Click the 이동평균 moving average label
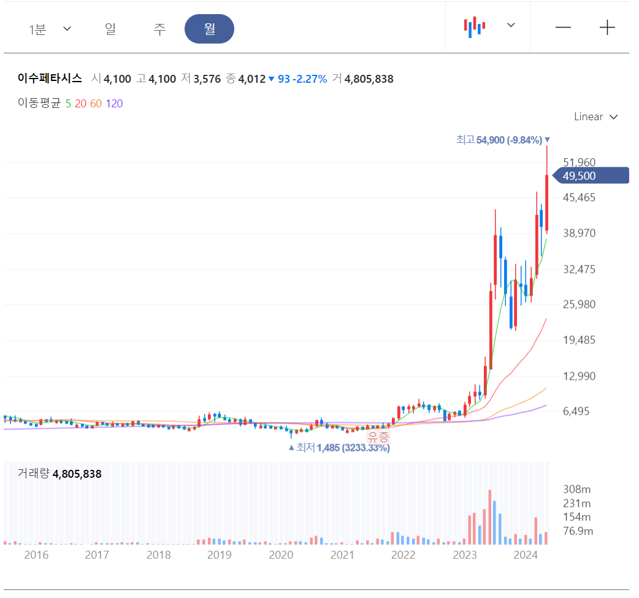639x598 pixels. point(39,103)
